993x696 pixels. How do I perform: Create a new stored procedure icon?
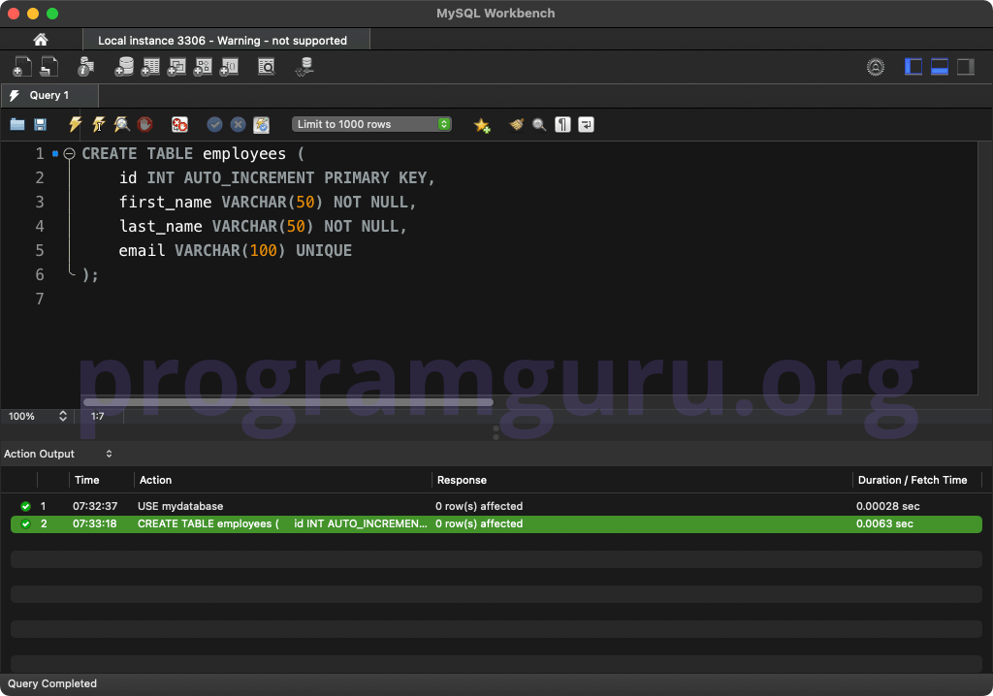pyautogui.click(x=203, y=67)
